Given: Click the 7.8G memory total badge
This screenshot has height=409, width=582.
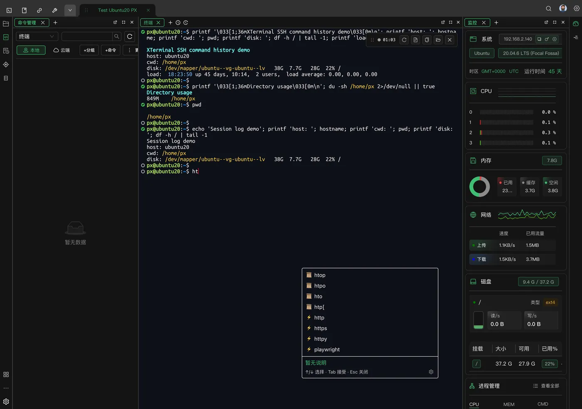Looking at the screenshot, I should click(552, 161).
